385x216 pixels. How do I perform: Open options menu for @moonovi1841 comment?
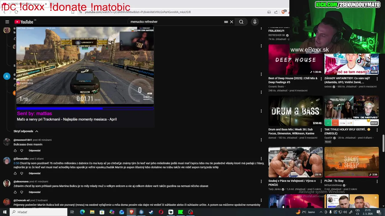point(261,140)
